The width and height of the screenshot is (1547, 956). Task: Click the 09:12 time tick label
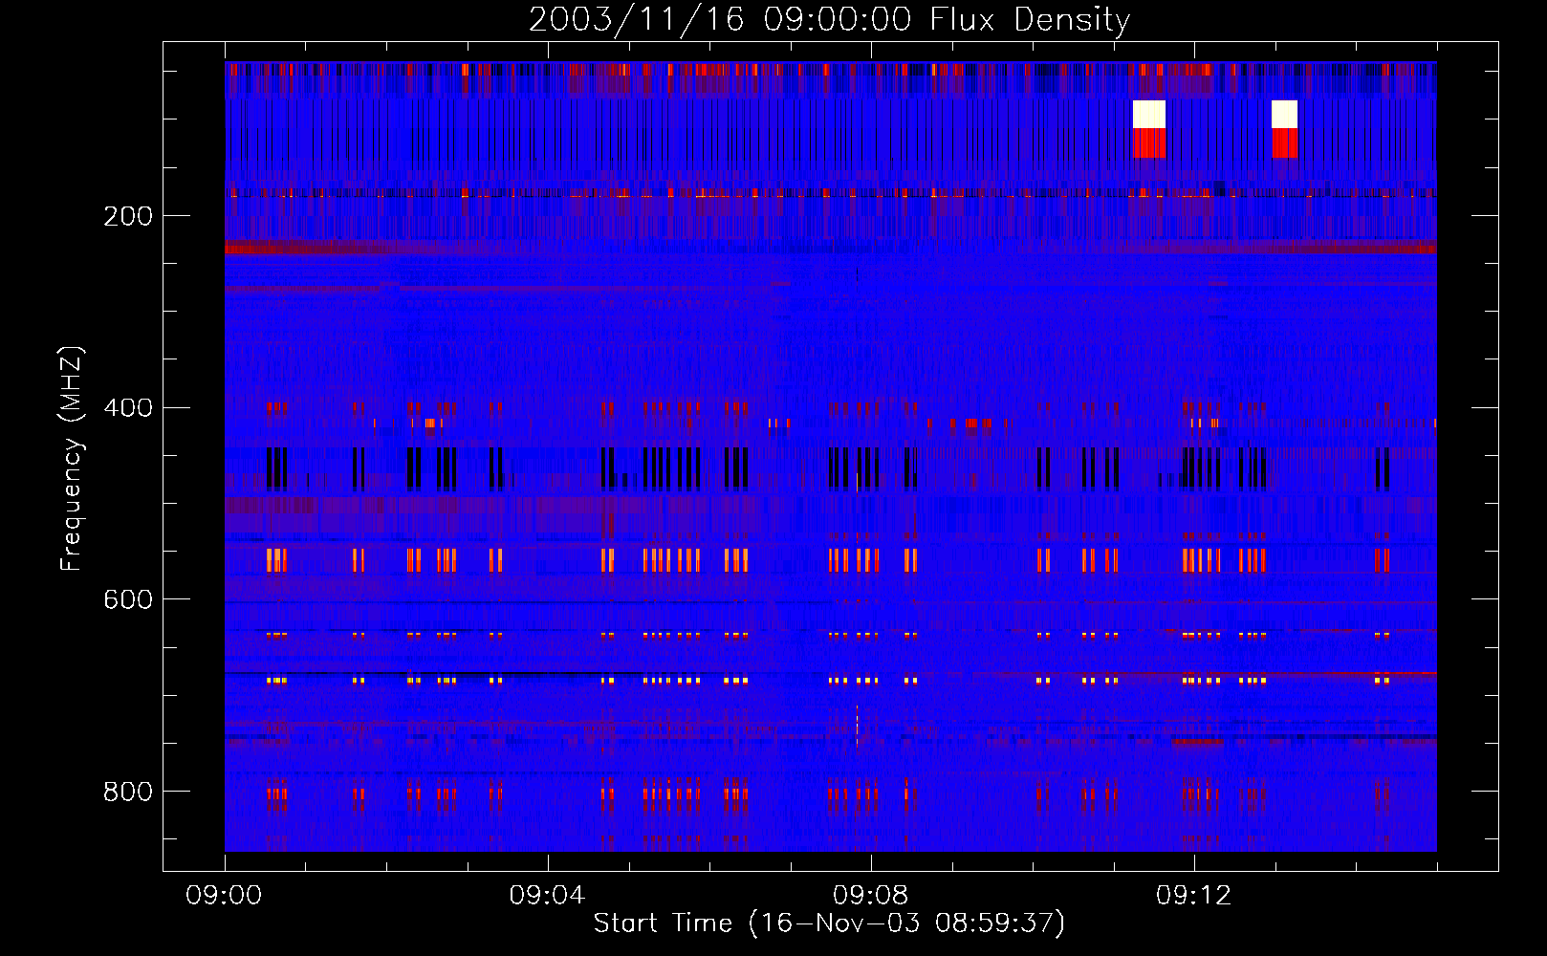coord(1193,896)
